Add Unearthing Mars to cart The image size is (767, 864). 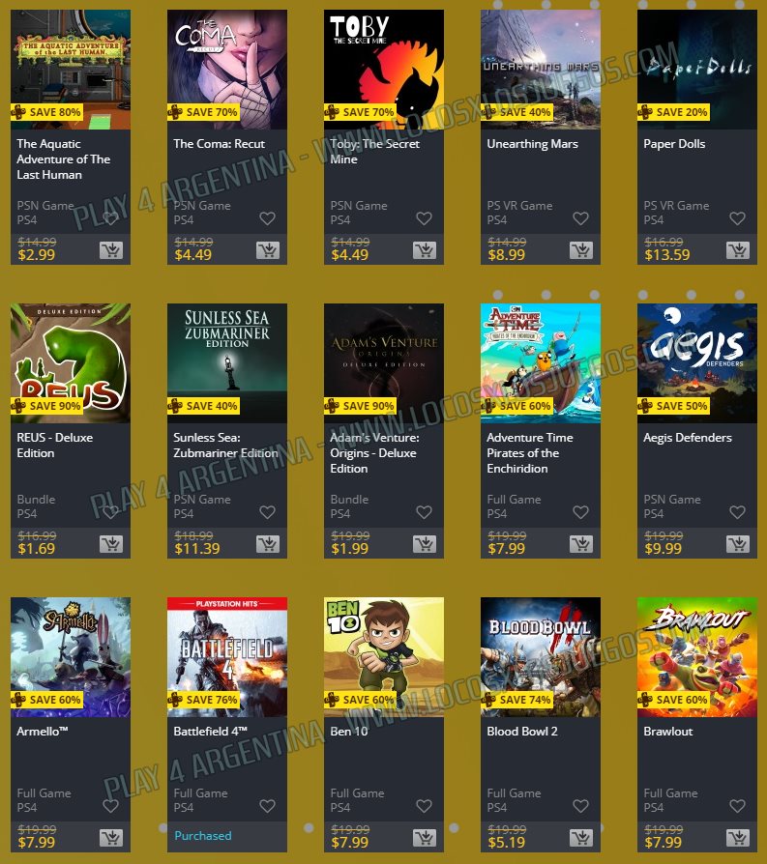[x=580, y=250]
